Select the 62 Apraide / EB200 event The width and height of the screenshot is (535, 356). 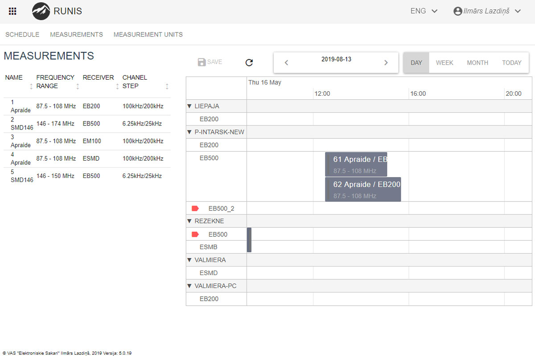(x=363, y=189)
